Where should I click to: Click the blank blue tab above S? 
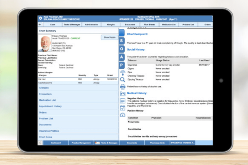(121, 33)
